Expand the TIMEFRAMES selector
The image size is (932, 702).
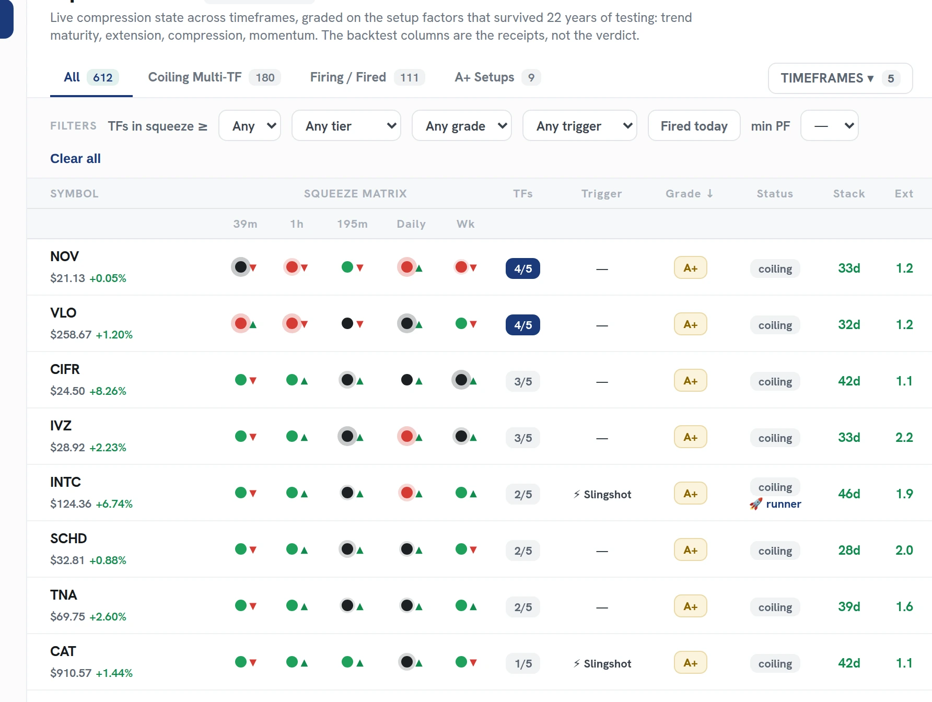coord(841,78)
